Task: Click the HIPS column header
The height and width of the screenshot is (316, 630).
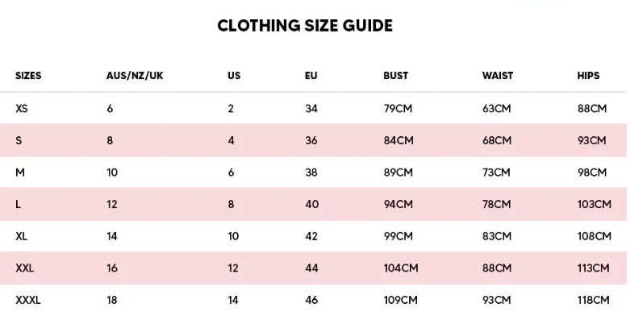Action: [588, 76]
